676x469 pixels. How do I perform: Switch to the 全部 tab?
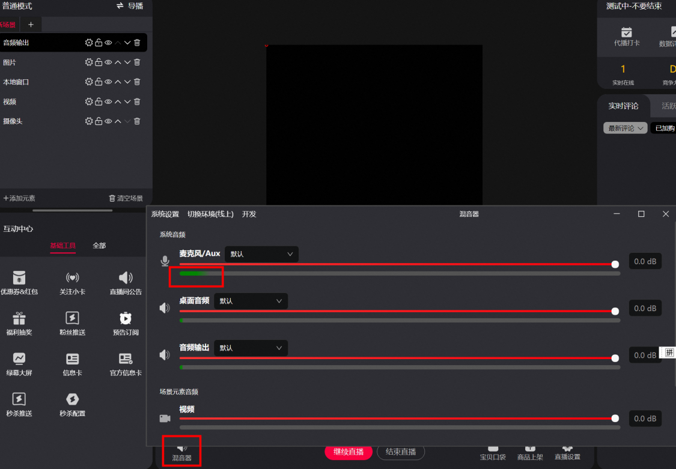click(x=99, y=246)
